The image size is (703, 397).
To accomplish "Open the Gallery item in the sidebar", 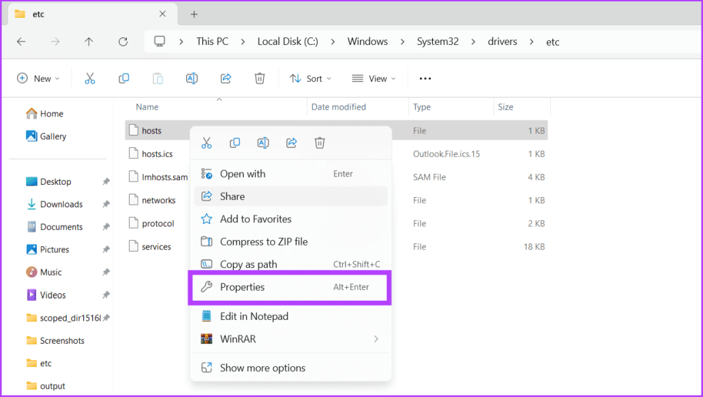I will tap(46, 136).
